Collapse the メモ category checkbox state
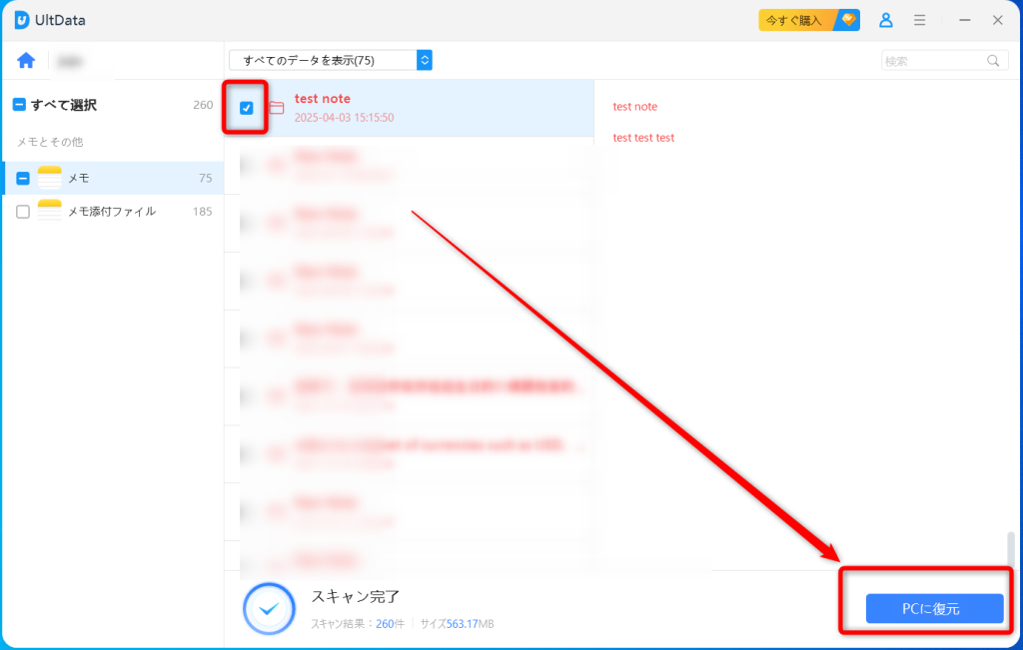Image resolution: width=1023 pixels, height=650 pixels. 22,177
